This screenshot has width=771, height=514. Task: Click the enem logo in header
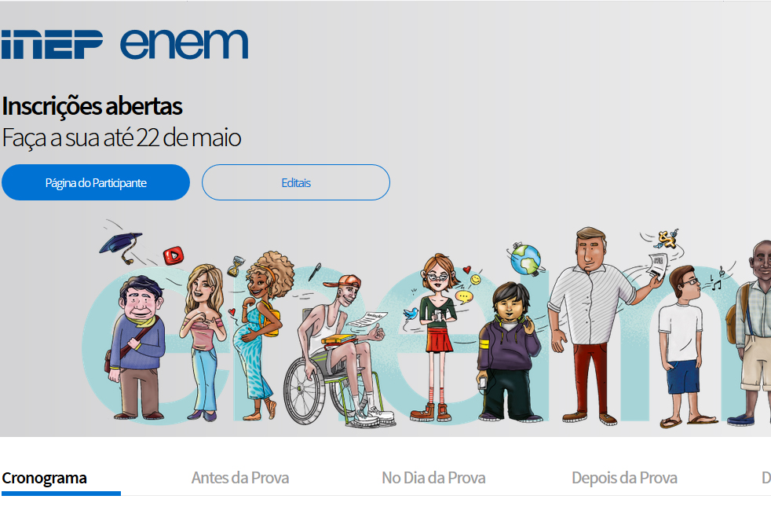[x=184, y=44]
